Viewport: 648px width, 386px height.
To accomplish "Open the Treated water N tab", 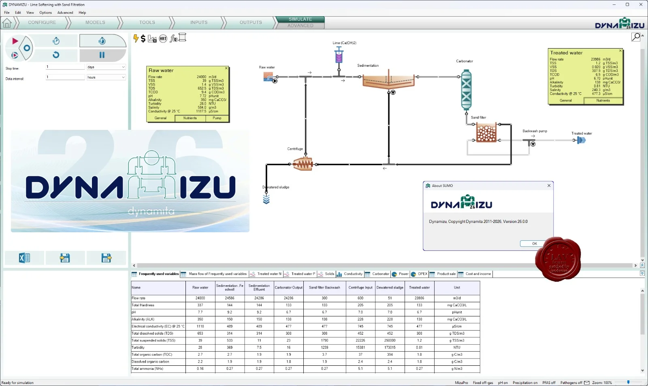I will click(x=266, y=274).
